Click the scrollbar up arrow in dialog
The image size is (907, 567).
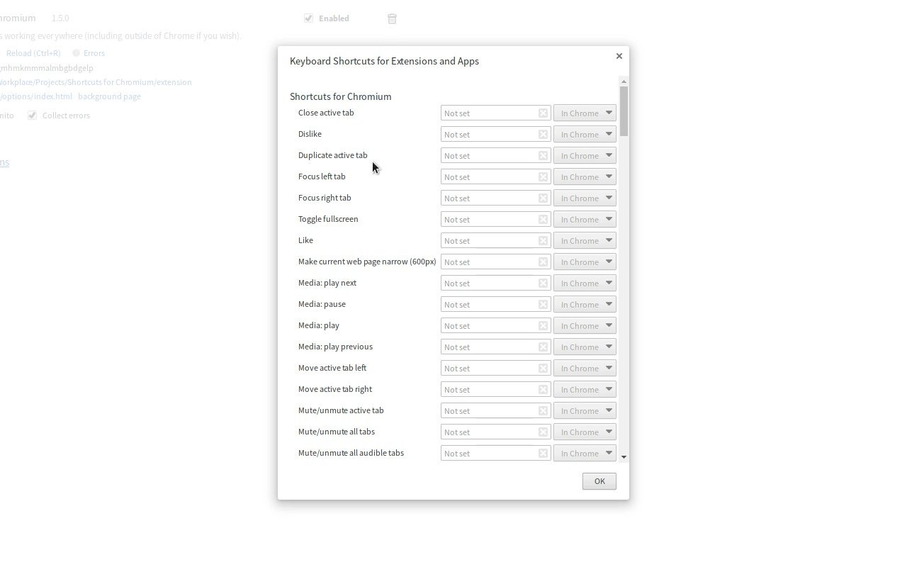pyautogui.click(x=624, y=82)
